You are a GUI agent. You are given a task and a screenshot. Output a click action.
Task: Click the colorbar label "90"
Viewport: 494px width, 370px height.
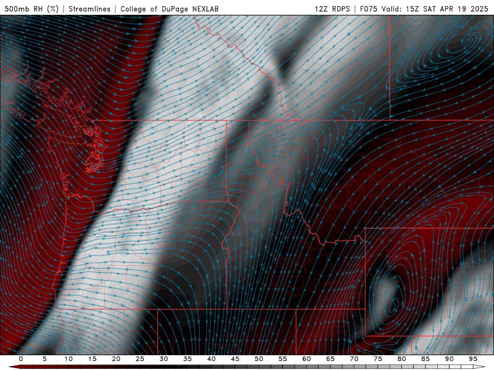pos(449,359)
